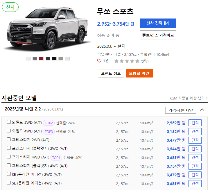Screen dimensions: 210x192
Task: Click SE (온라인 에디션) 2WD (A/T) name
Action: click(x=37, y=175)
